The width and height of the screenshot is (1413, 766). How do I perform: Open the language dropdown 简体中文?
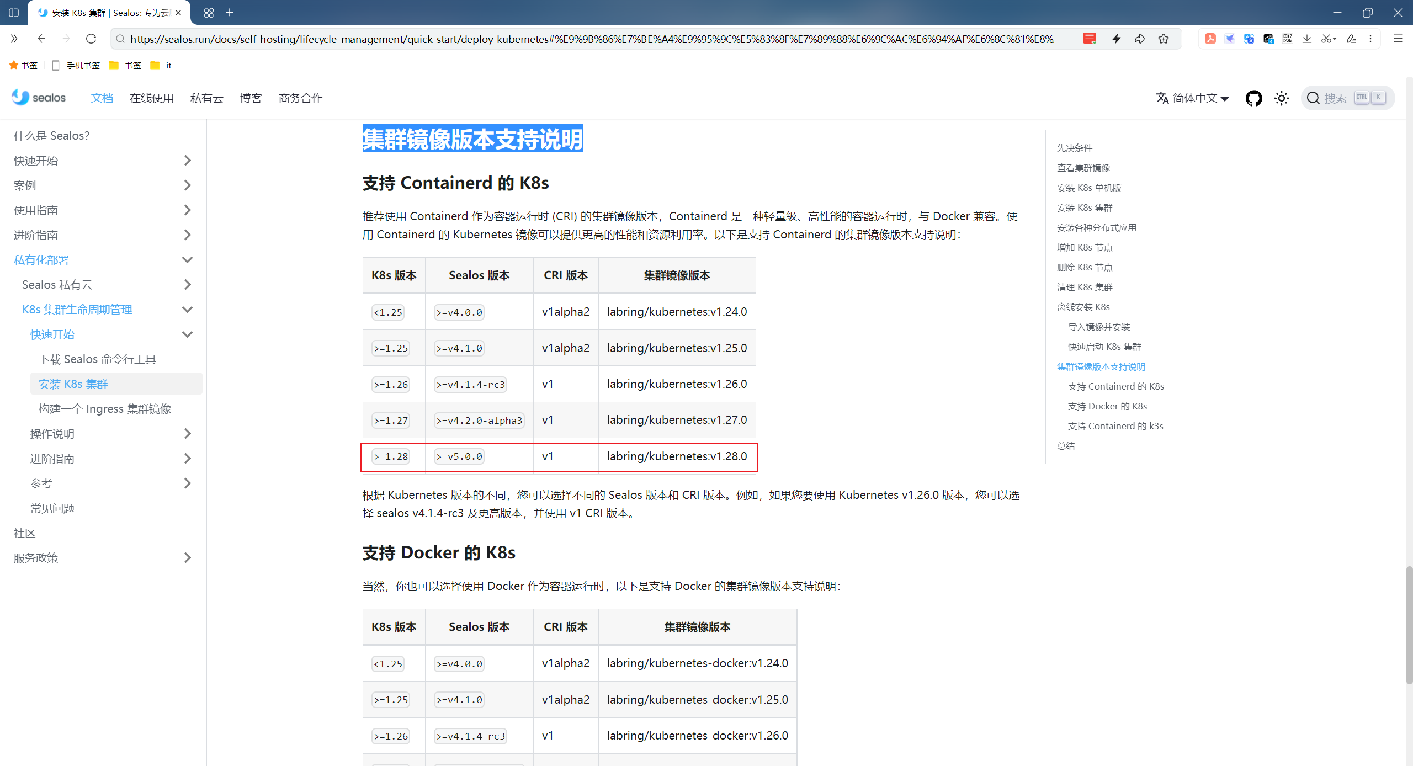pos(1192,98)
